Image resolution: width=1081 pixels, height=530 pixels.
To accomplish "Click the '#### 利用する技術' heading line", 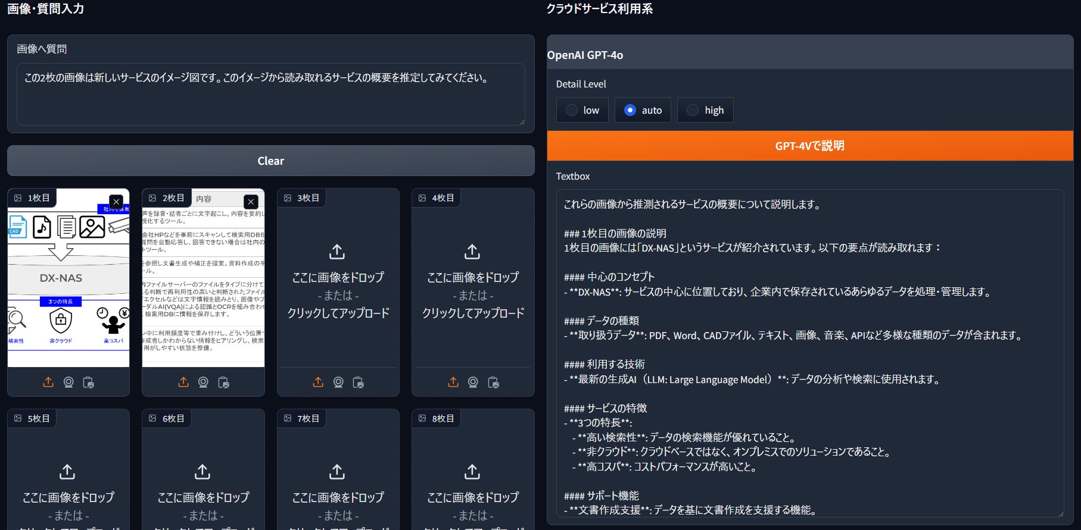I will tap(605, 364).
